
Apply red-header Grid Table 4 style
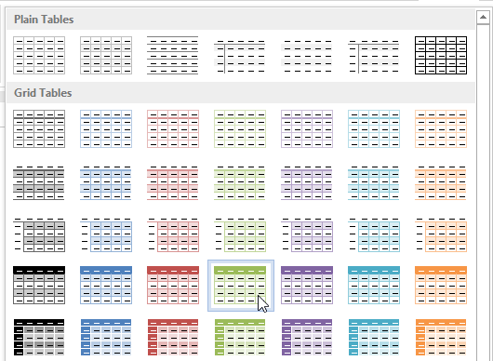pyautogui.click(x=173, y=286)
